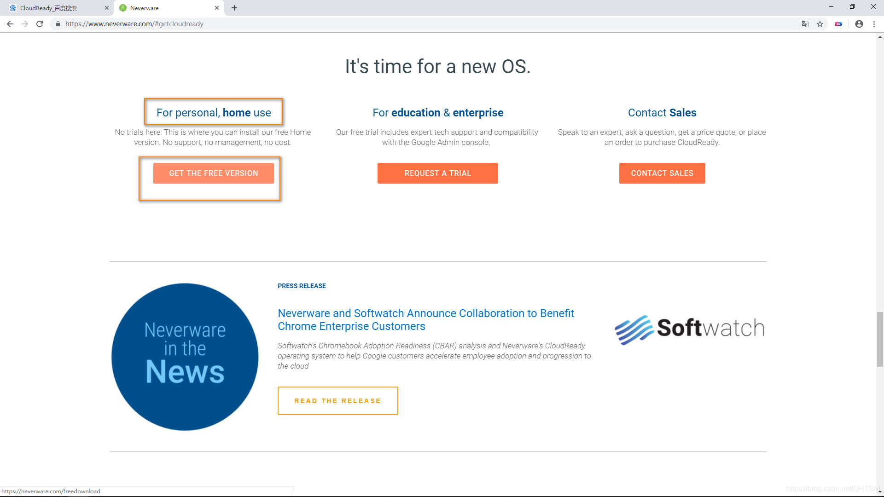884x497 pixels.
Task: Click REQUEST A TRIAL button
Action: click(437, 173)
